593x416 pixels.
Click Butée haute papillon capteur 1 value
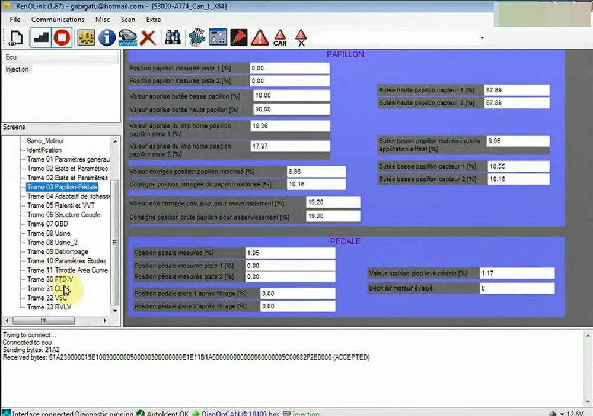click(517, 90)
